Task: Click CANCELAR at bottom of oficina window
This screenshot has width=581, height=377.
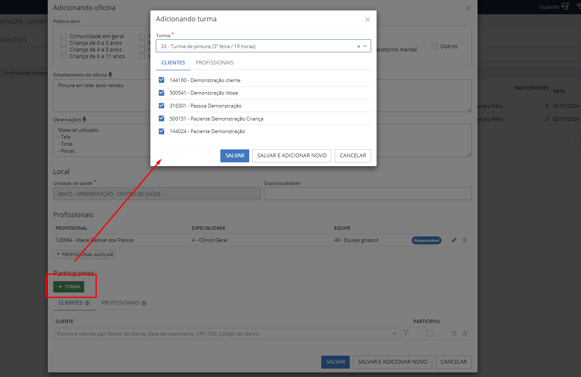Action: pos(454,362)
